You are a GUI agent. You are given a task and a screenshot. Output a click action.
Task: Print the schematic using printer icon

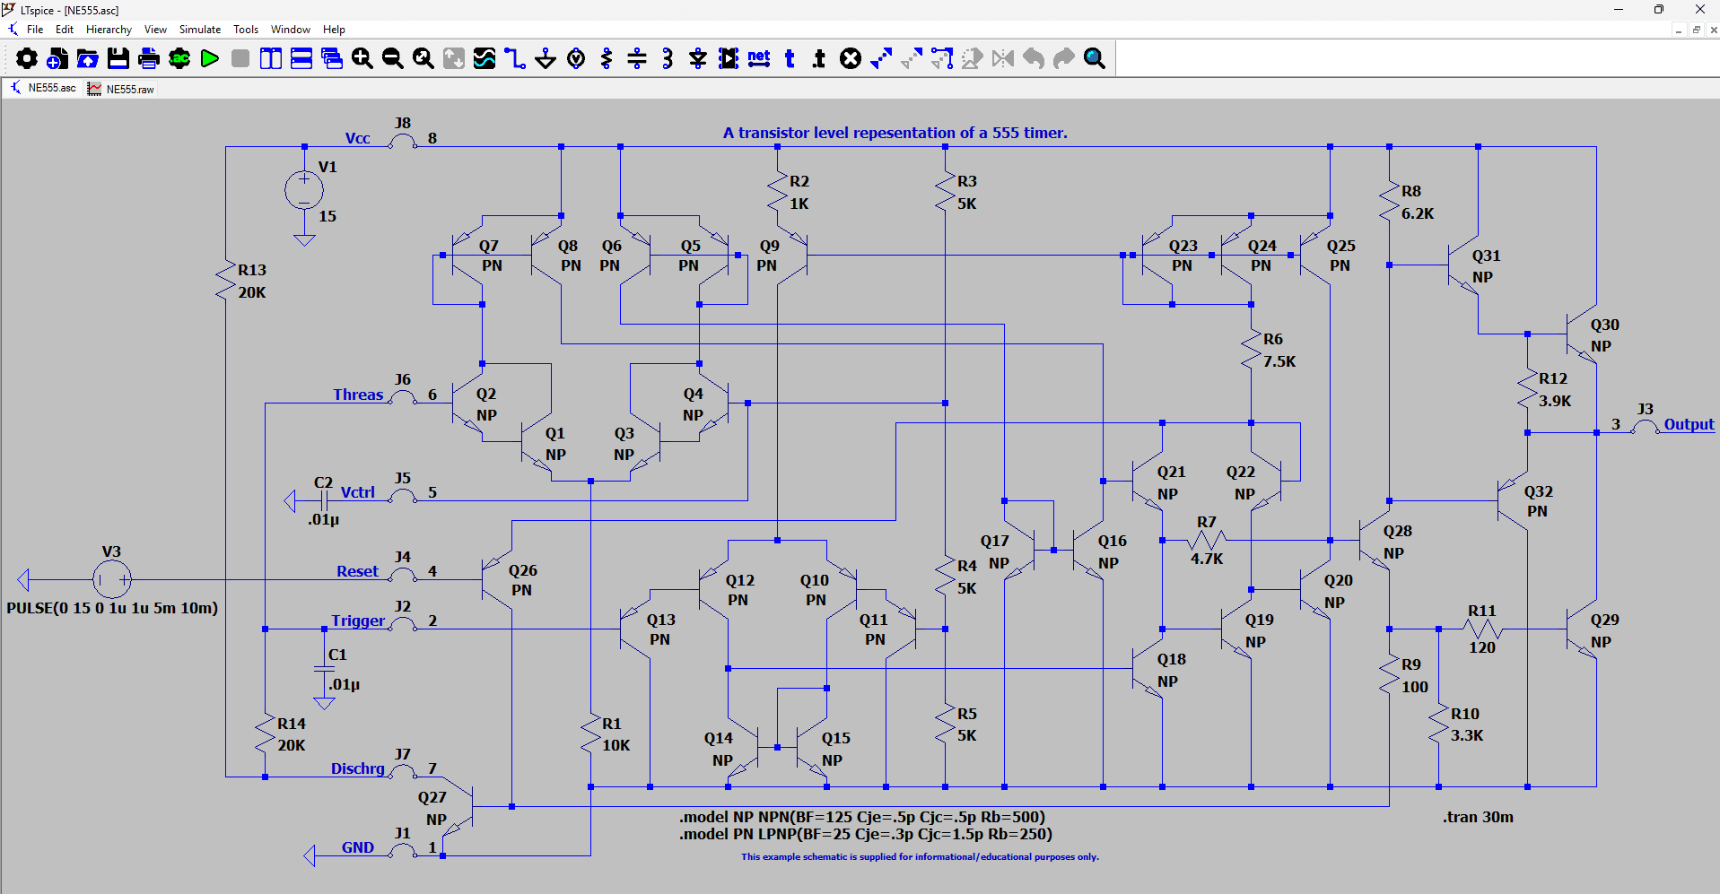click(x=149, y=59)
